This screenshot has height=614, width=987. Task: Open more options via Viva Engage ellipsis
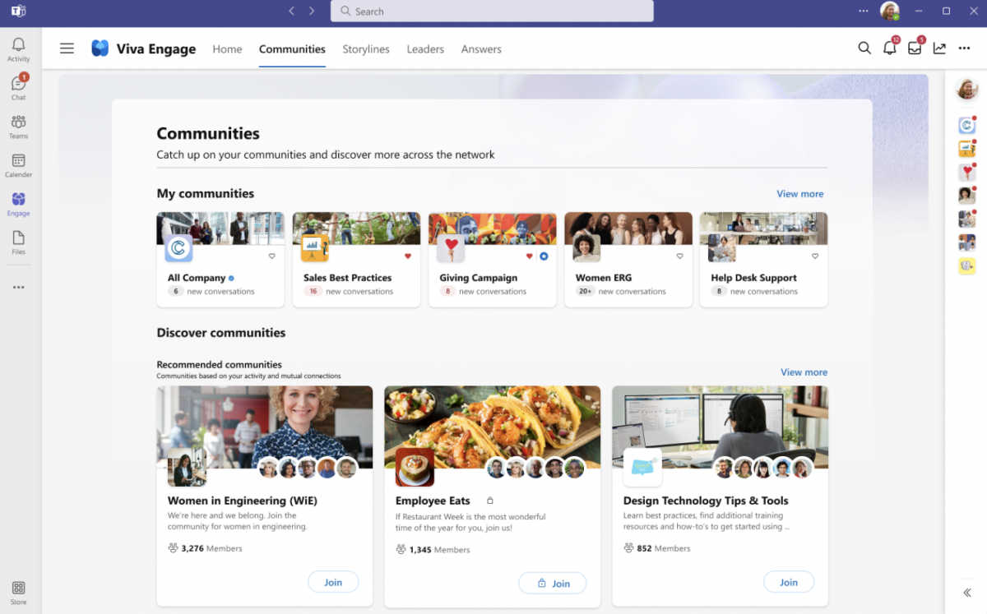coord(964,48)
